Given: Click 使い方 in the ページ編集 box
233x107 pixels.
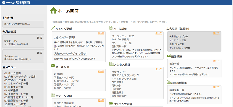Looking at the screenshot, I should (158, 33).
